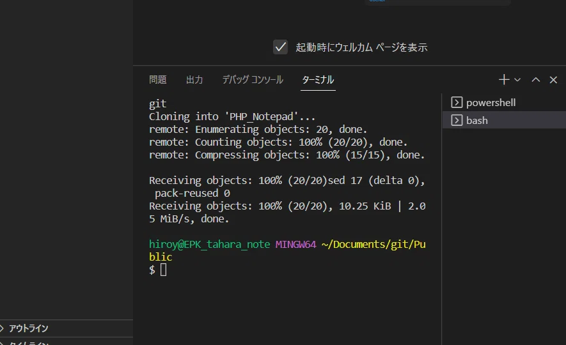Maximize the panel with the up chevron
The height and width of the screenshot is (345, 566).
pos(536,80)
